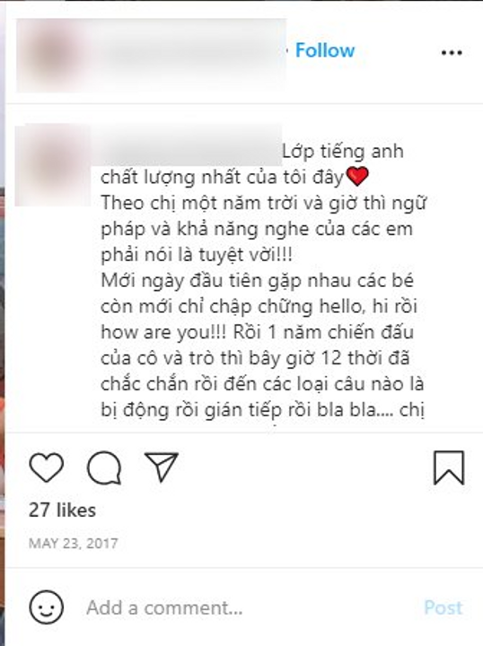Screen dimensions: 483x646
Task: Open the MAY 23, 2017 timestamp link
Action: (x=74, y=544)
